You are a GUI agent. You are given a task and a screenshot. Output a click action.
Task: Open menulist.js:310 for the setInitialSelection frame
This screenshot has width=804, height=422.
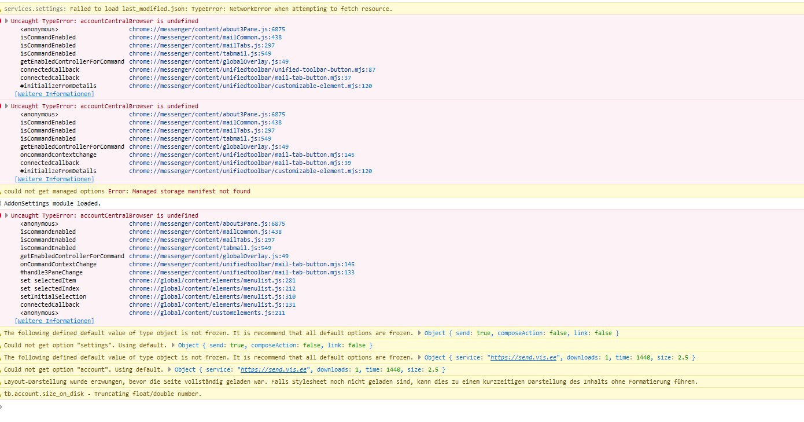[212, 296]
